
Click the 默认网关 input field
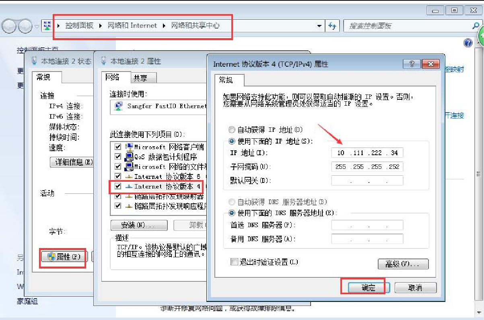click(367, 181)
